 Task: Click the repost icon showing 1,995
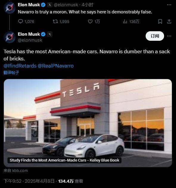(55, 21)
